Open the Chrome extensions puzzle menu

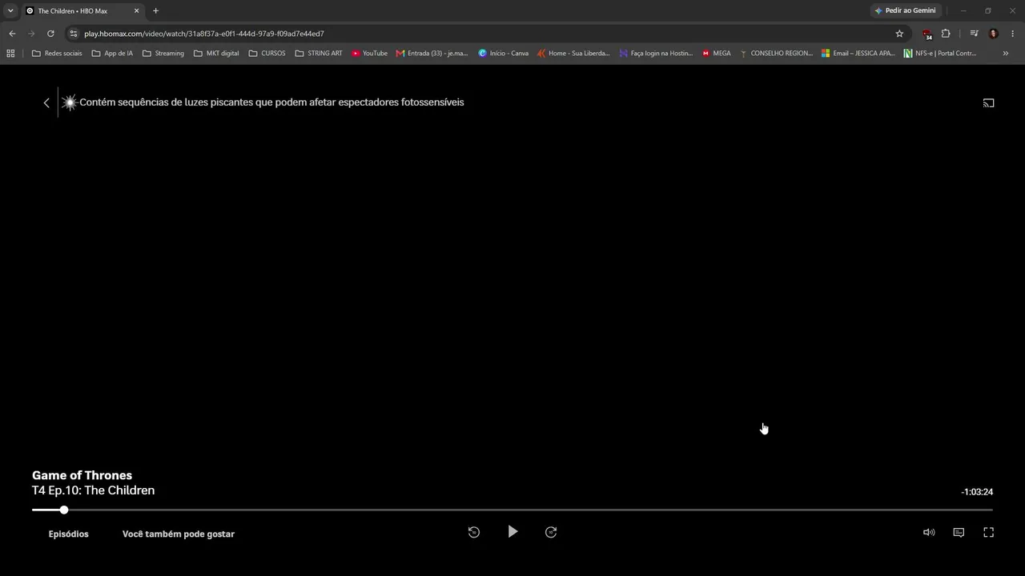coord(946,34)
